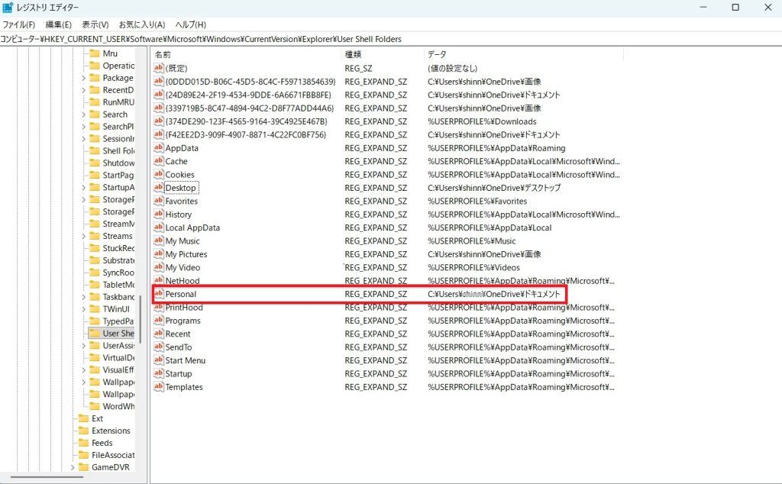Expand the Search key chevron
Viewport: 782px width, 484px height.
(x=84, y=115)
